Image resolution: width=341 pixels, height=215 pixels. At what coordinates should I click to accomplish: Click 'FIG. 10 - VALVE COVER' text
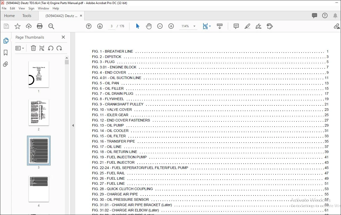tap(112, 110)
